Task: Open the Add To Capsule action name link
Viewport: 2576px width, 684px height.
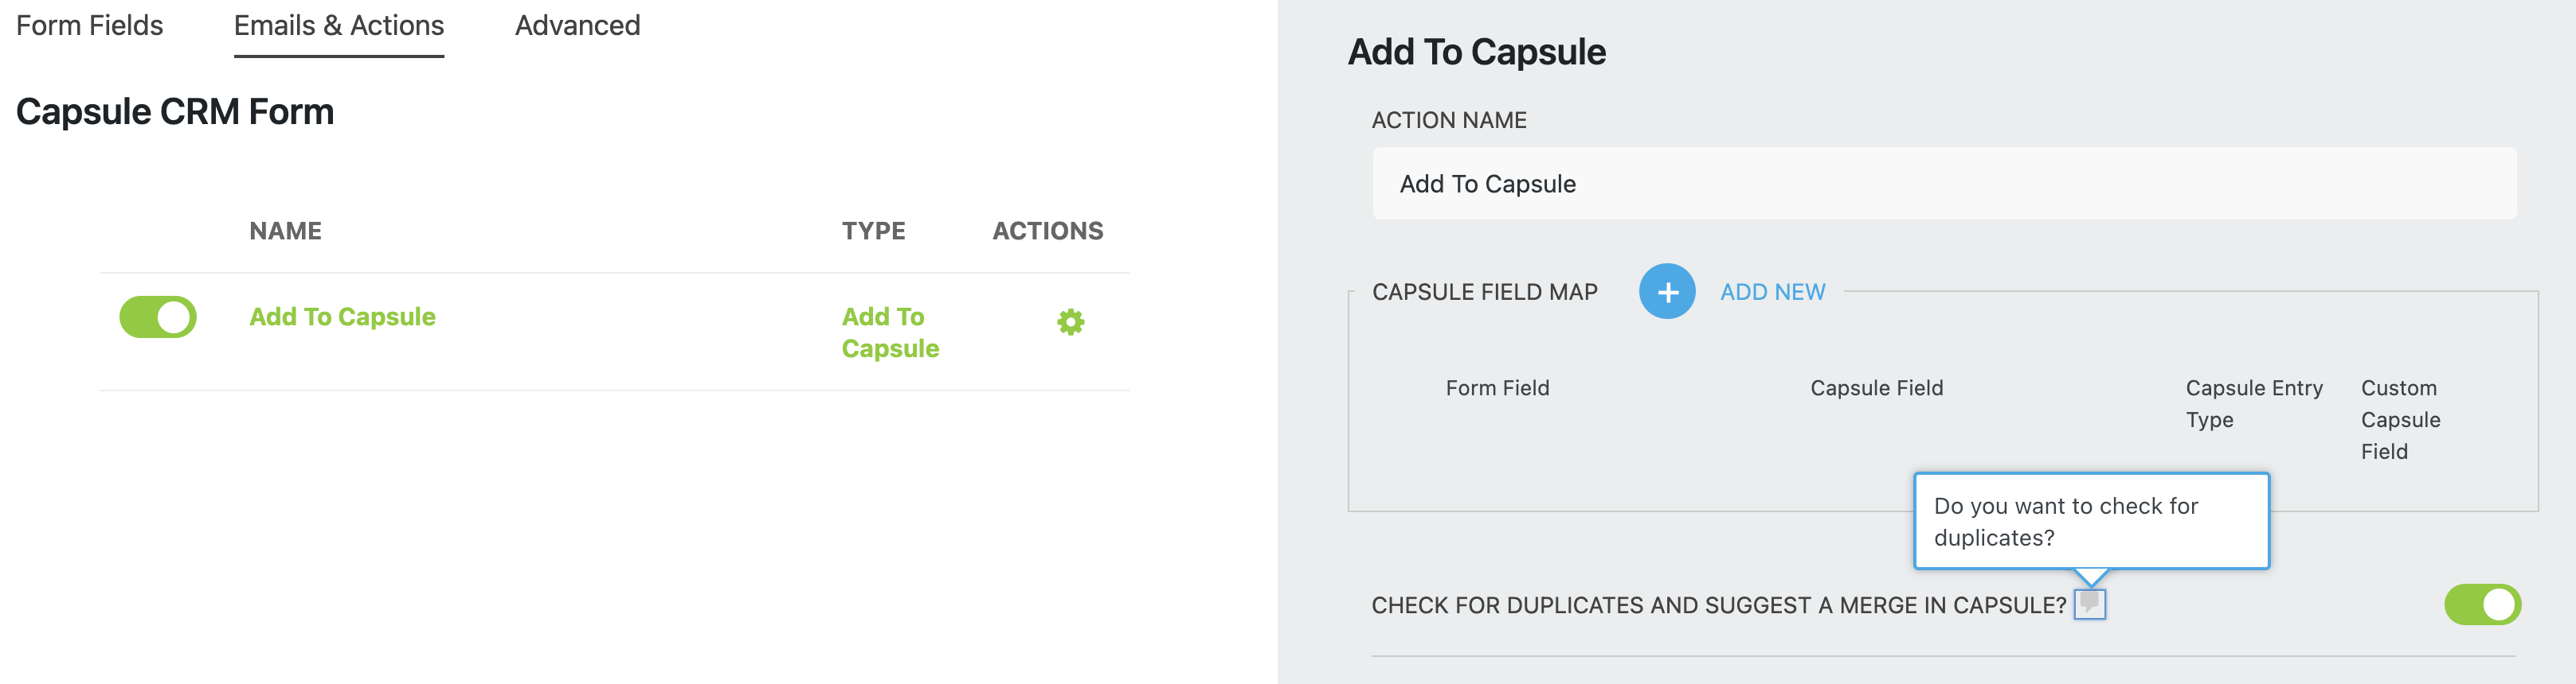Action: pos(342,317)
